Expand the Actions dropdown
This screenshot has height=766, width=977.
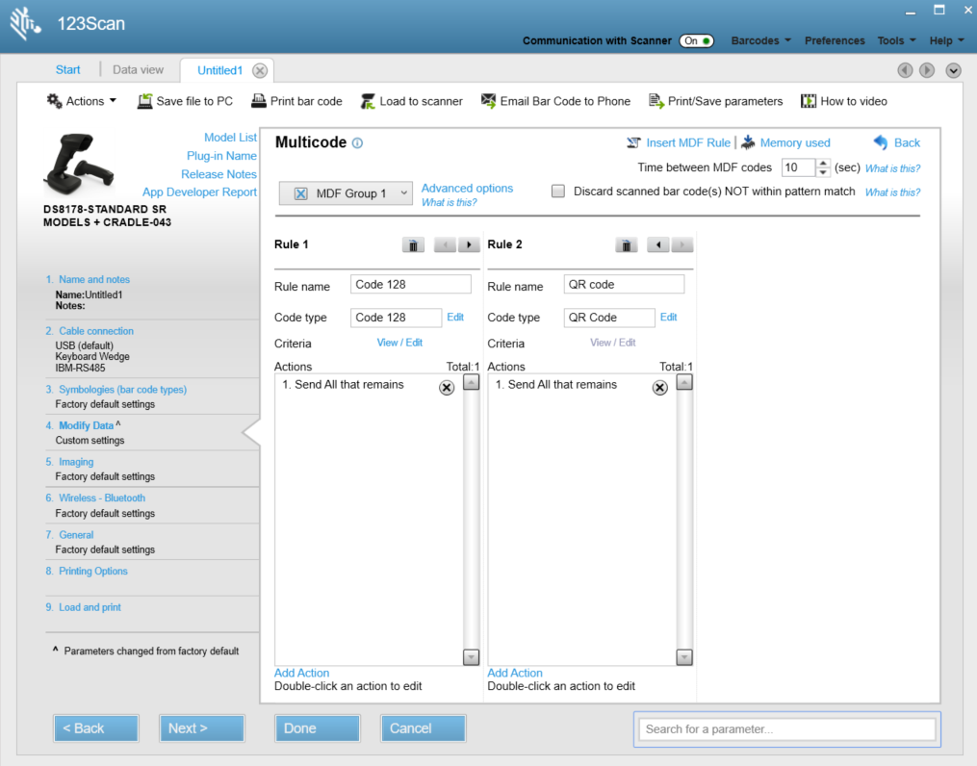coord(82,101)
